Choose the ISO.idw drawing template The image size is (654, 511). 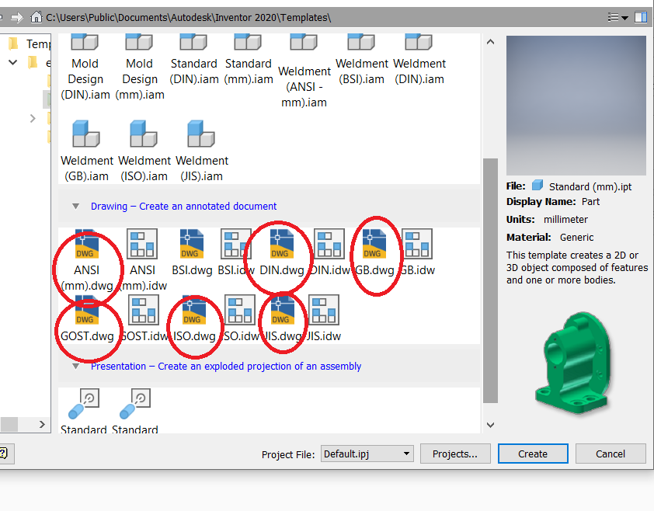(x=240, y=318)
